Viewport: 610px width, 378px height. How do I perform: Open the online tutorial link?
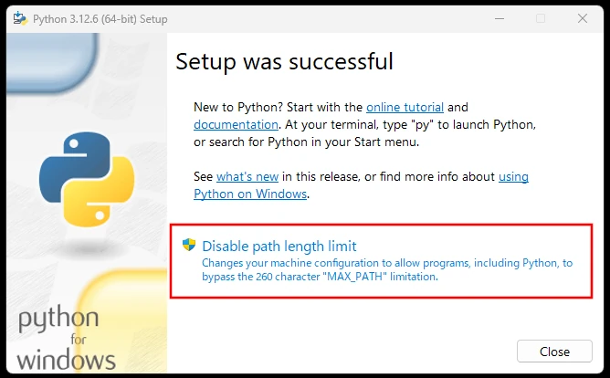(x=405, y=107)
